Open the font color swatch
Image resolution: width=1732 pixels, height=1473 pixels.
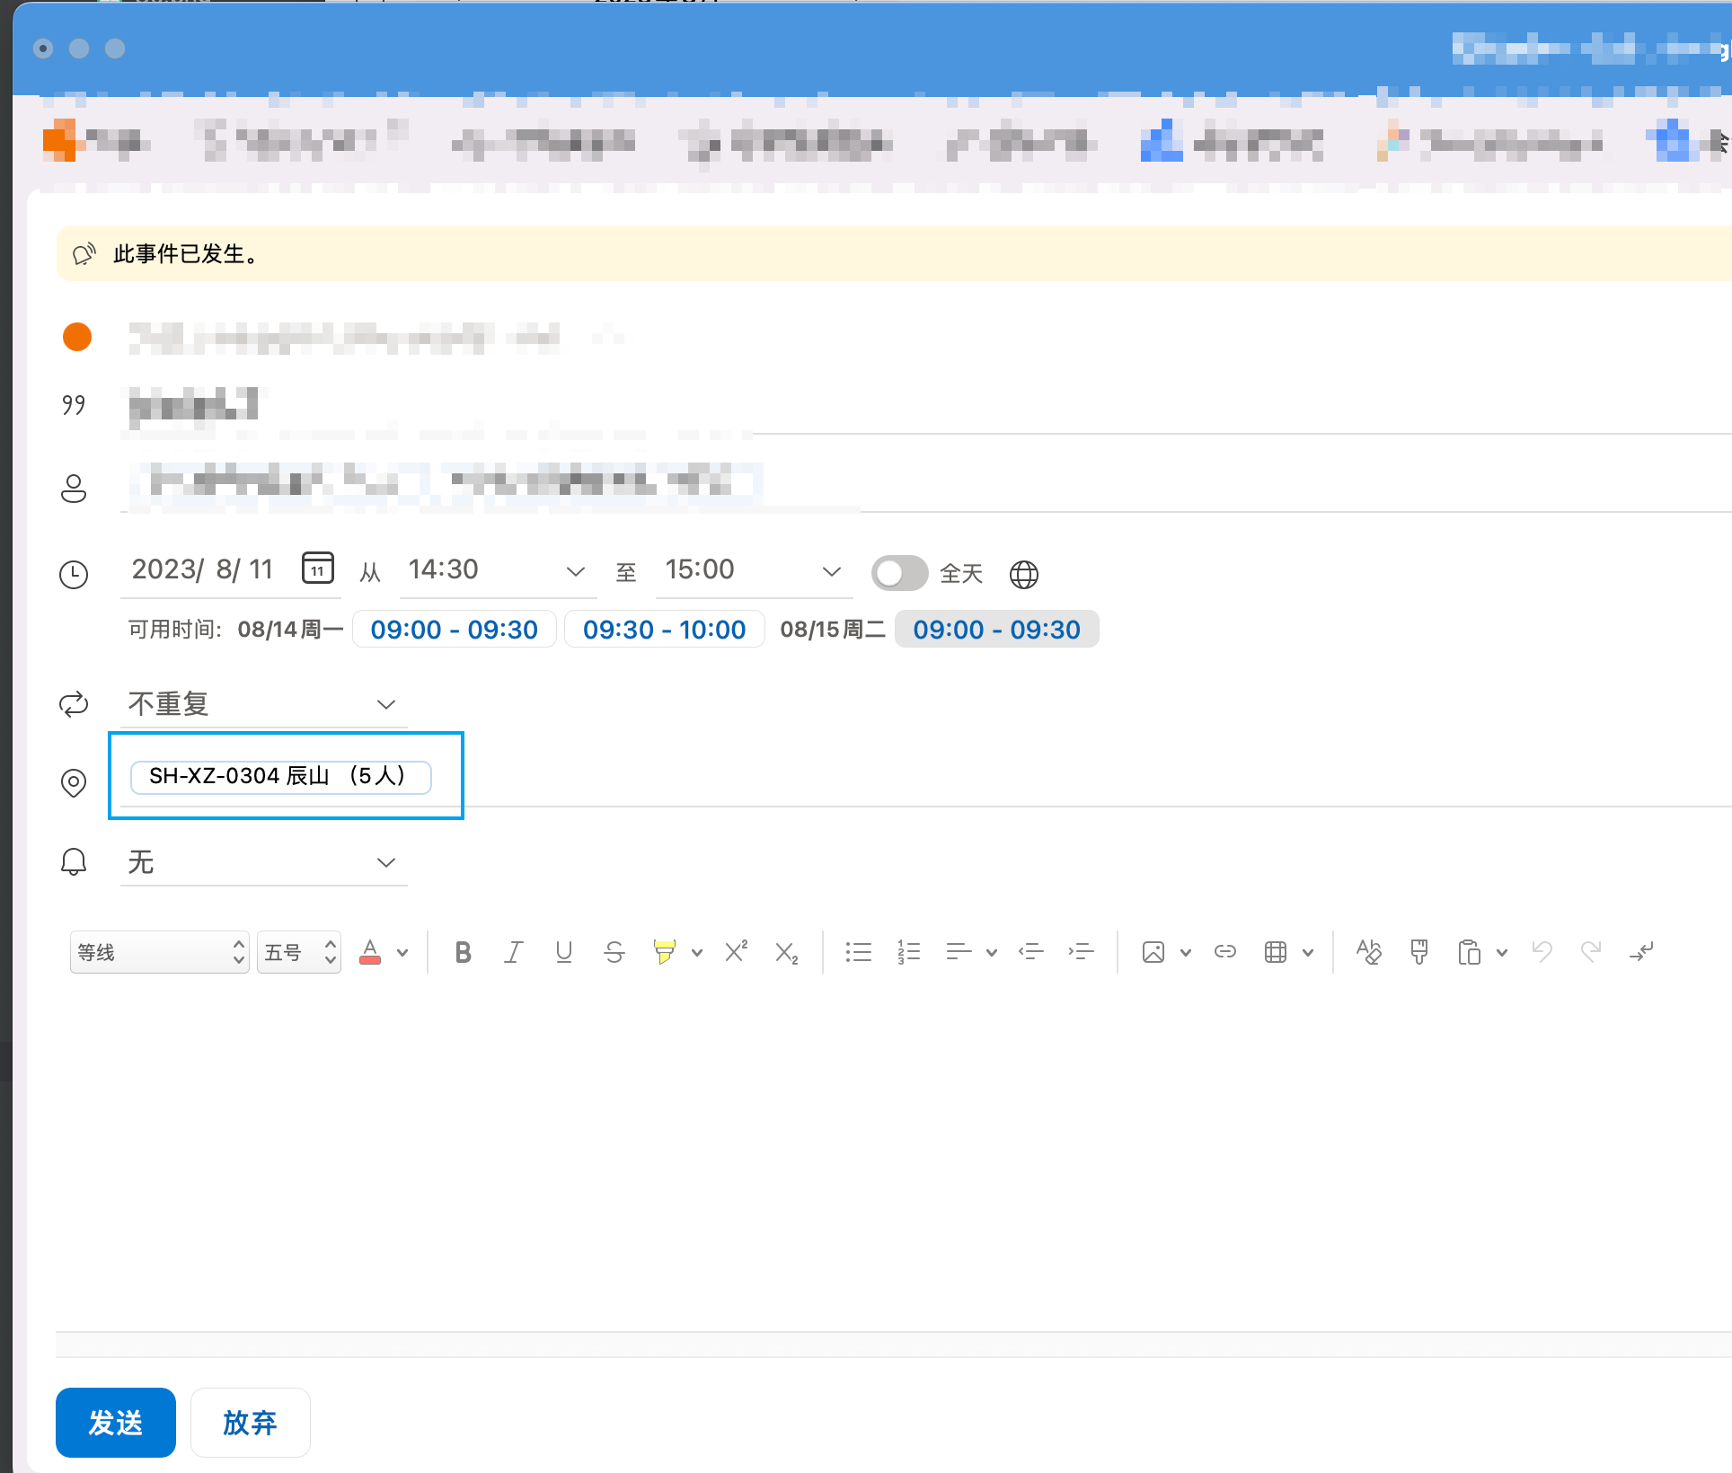point(370,952)
